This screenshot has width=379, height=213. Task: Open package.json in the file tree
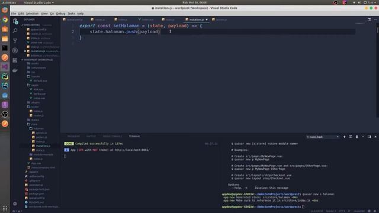tap(37, 193)
